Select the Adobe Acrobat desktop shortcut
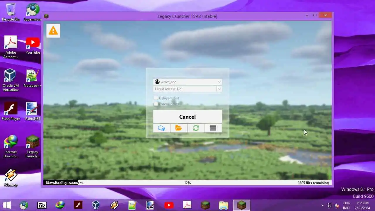This screenshot has height=211, width=375. click(x=11, y=47)
